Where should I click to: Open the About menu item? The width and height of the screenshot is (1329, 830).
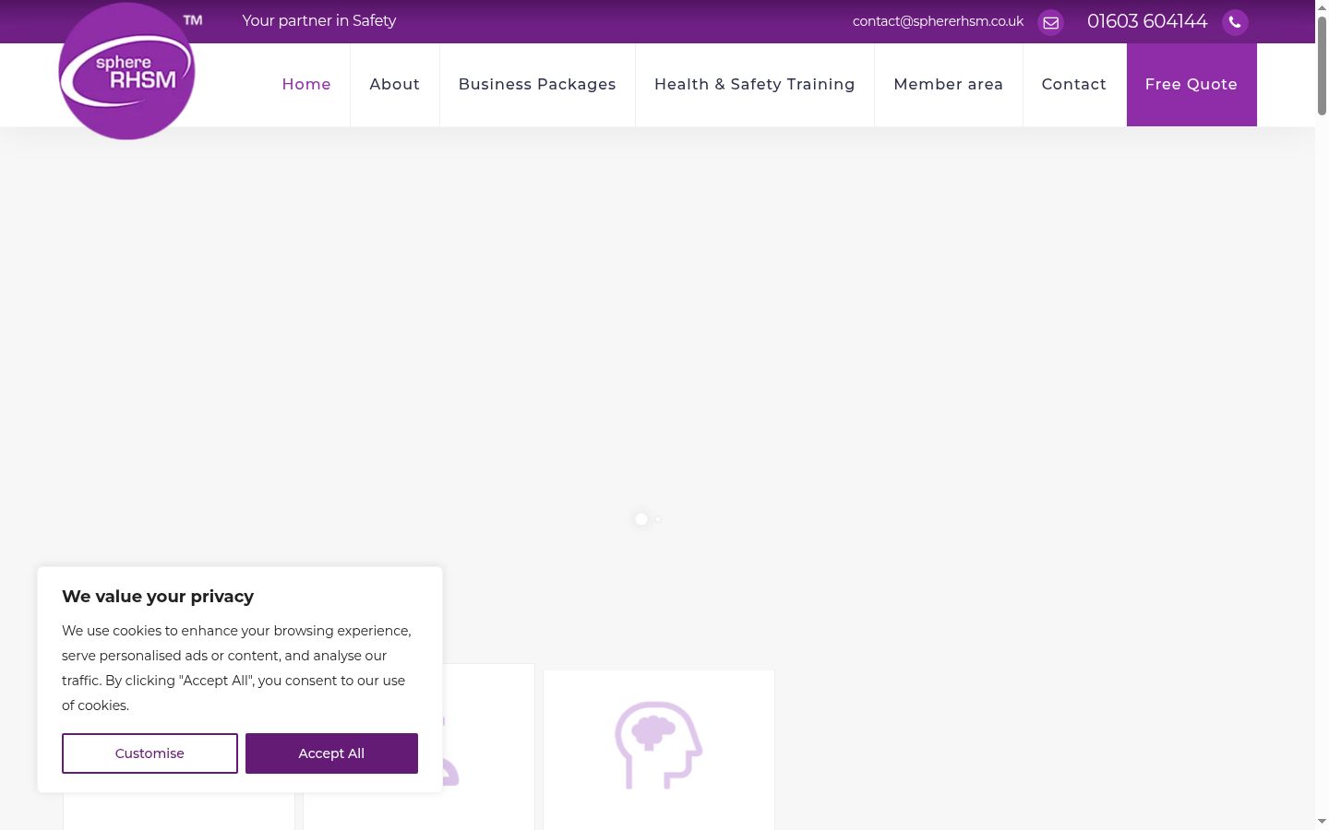point(395,84)
